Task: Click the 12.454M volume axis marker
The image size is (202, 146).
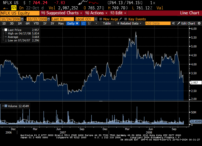Action: click(x=196, y=121)
